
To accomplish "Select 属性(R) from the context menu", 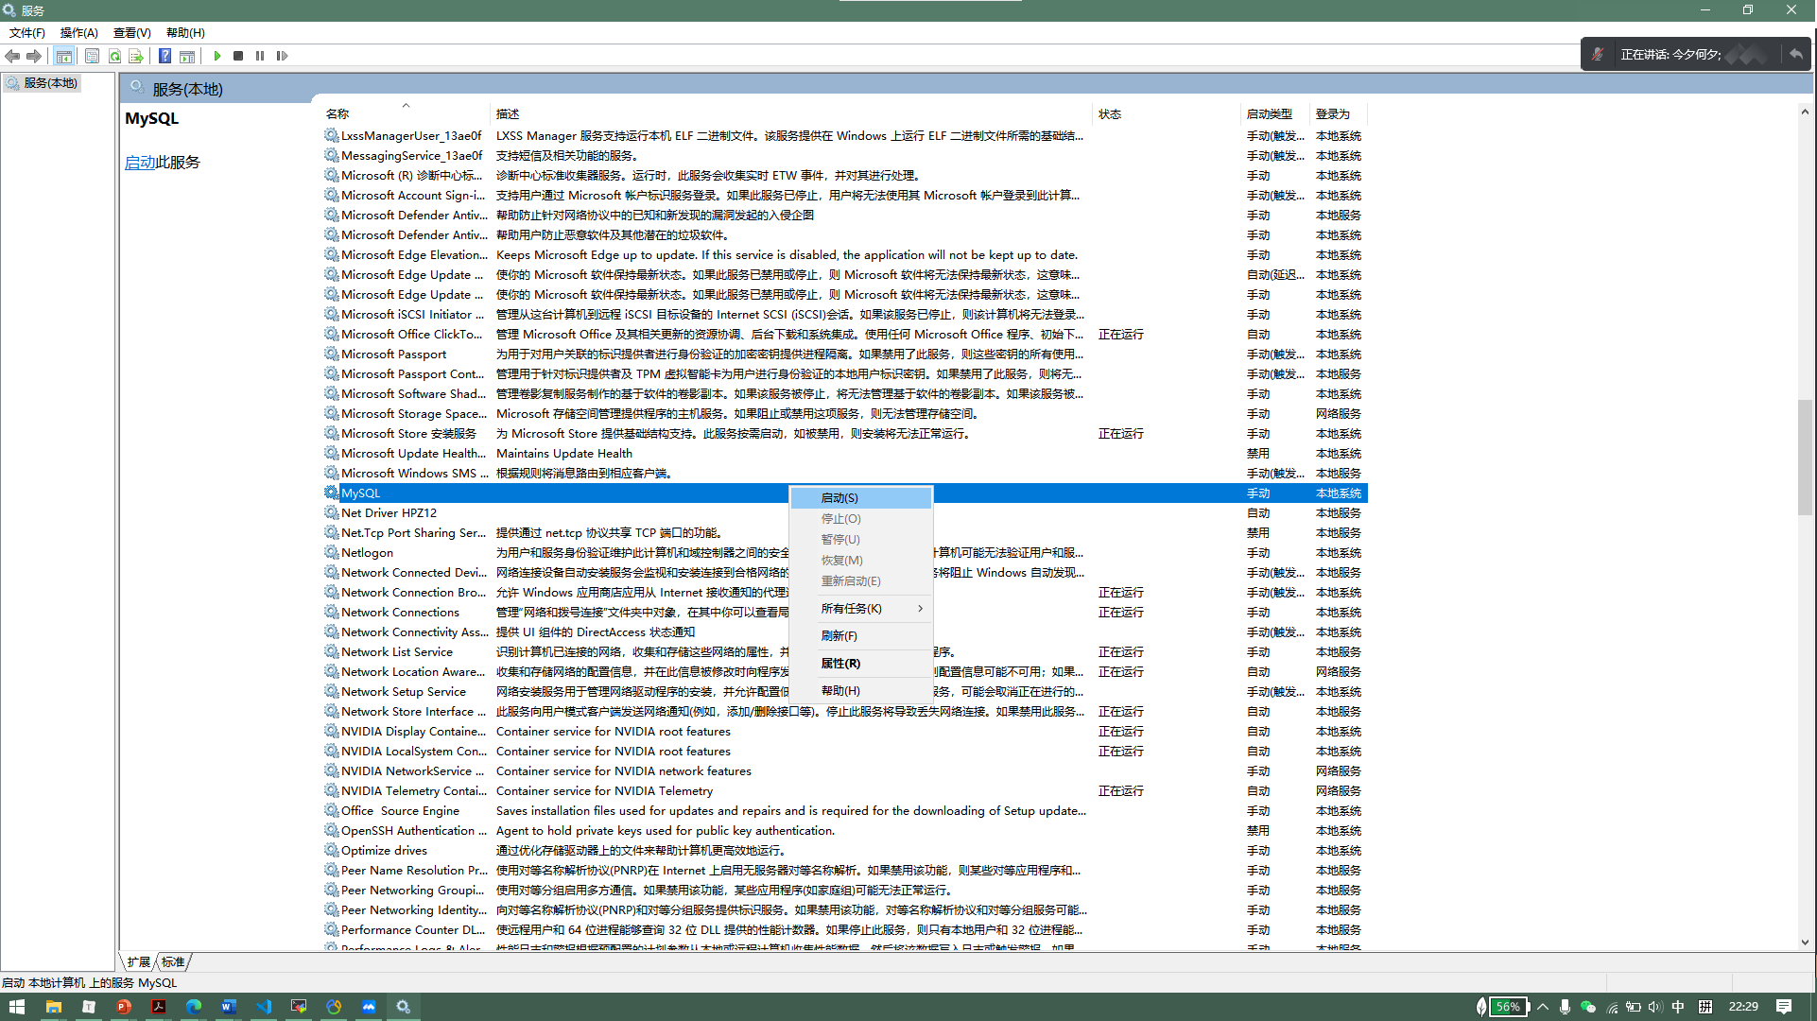I will 840,664.
